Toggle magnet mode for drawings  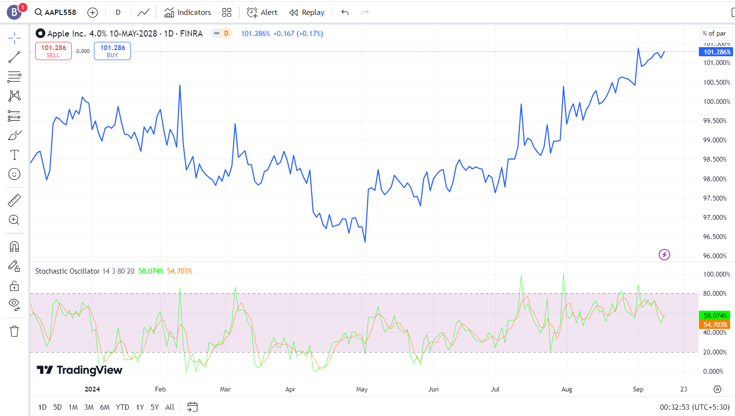point(14,247)
